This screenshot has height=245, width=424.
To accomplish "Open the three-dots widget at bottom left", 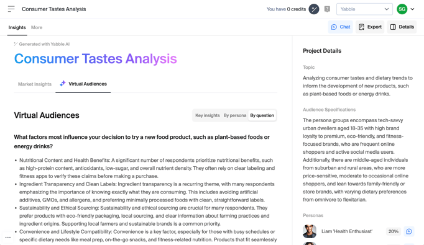I will (8, 238).
